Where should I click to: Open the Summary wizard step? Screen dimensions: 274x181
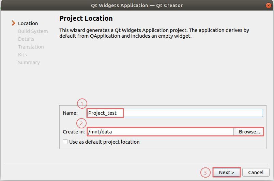29,62
